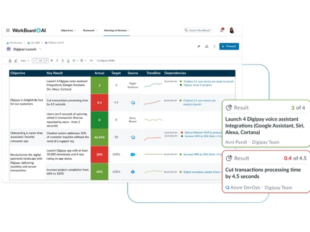Click the Search WorkBoard field

tap(198, 30)
